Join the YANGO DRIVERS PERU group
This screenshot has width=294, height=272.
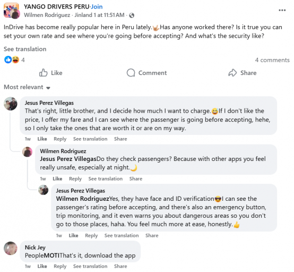pos(97,7)
